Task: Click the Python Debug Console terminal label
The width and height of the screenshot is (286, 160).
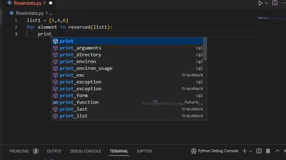Action: [218, 151]
